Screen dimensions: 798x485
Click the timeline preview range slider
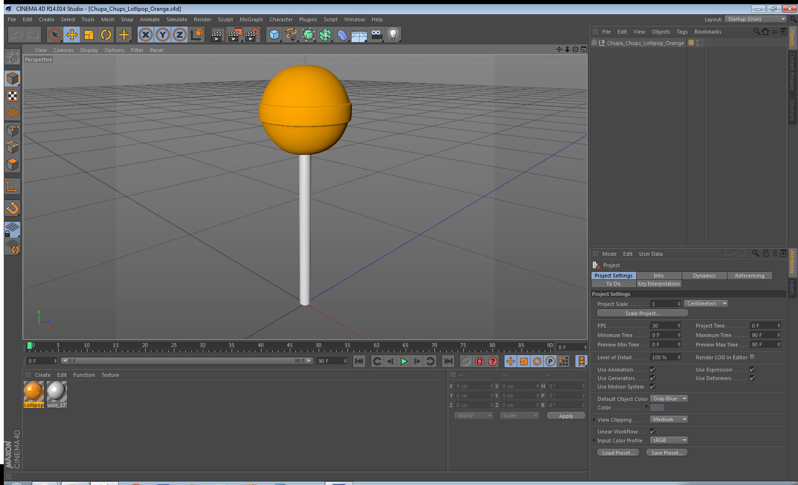point(187,361)
